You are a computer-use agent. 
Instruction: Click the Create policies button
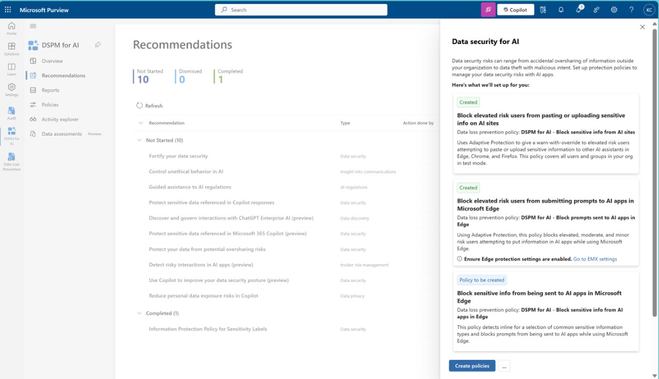472,366
